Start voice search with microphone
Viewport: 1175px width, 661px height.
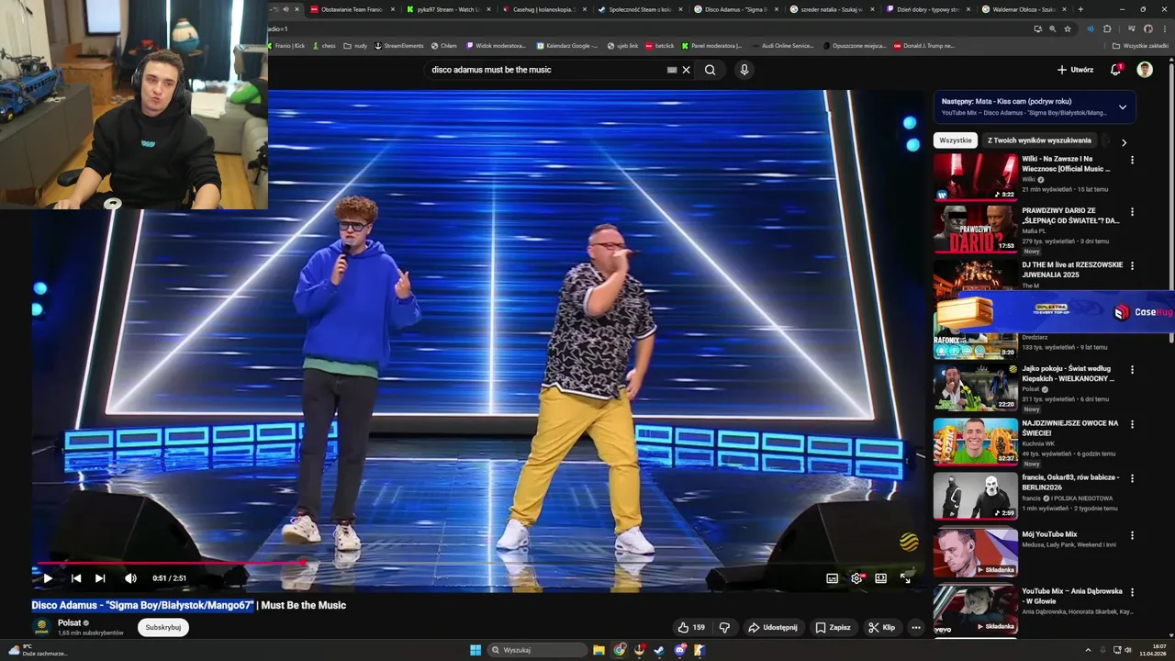tap(744, 70)
